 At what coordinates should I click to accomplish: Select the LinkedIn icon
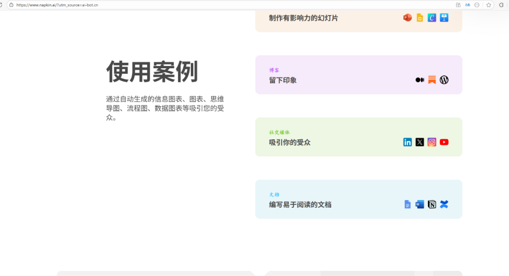tap(408, 142)
